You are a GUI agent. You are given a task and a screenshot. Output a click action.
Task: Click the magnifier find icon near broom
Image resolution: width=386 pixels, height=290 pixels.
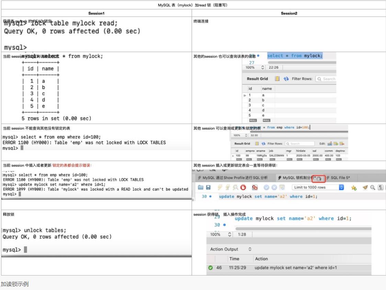tap(372, 188)
